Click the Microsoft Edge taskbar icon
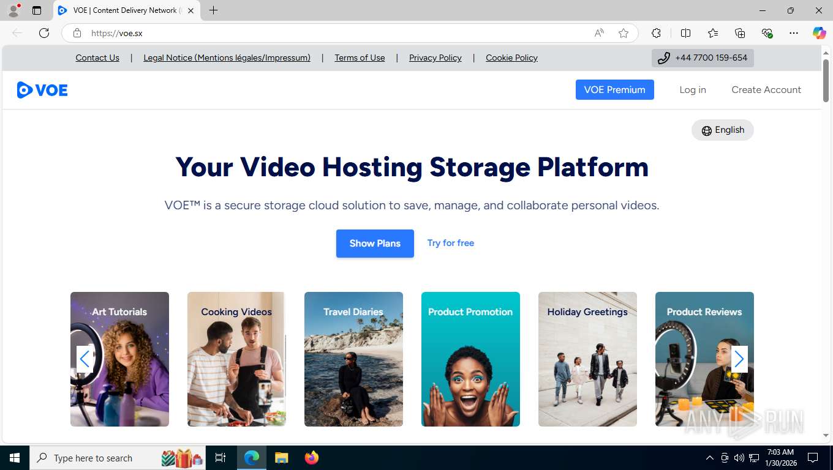833x470 pixels. coord(251,458)
